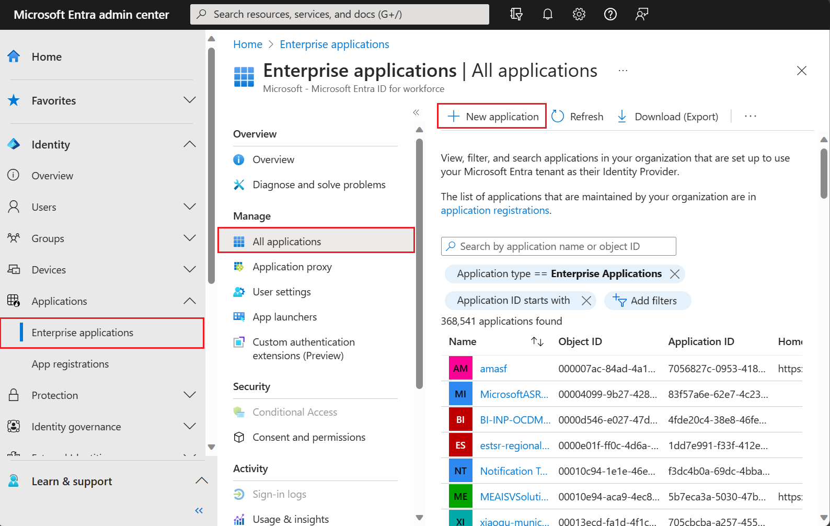The width and height of the screenshot is (830, 526).
Task: Expand the Users submenu chevron
Action: pyautogui.click(x=190, y=207)
